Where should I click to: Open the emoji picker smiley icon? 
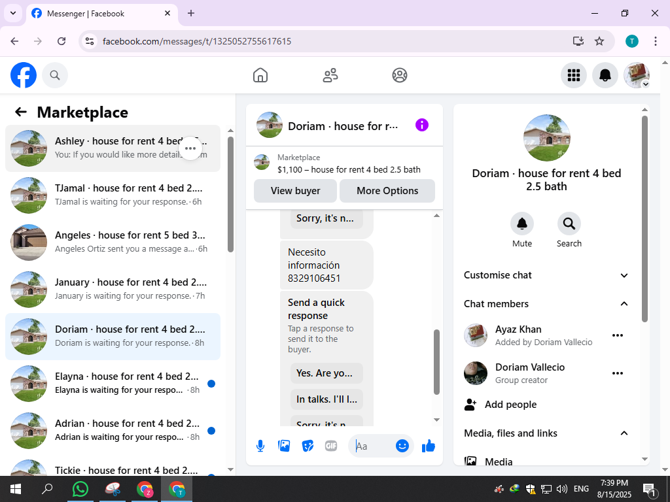point(402,446)
